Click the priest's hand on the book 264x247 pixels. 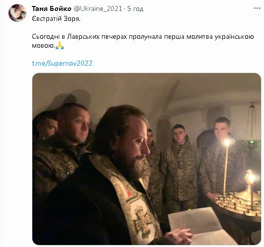tap(178, 235)
